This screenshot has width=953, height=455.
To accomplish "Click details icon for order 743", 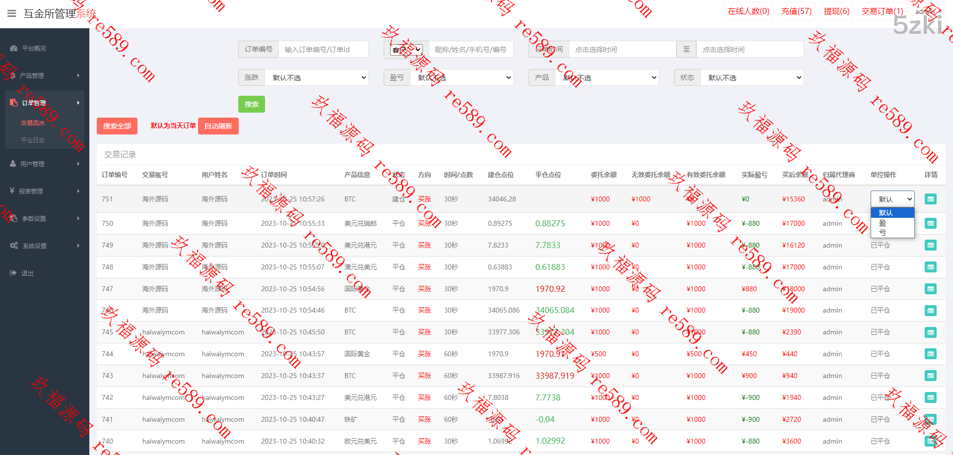I will coord(930,376).
